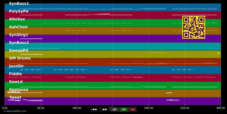Image resolution: width=227 pixels, height=114 pixels.
Task: Select the AltoSax track label
Action: (x=17, y=19)
